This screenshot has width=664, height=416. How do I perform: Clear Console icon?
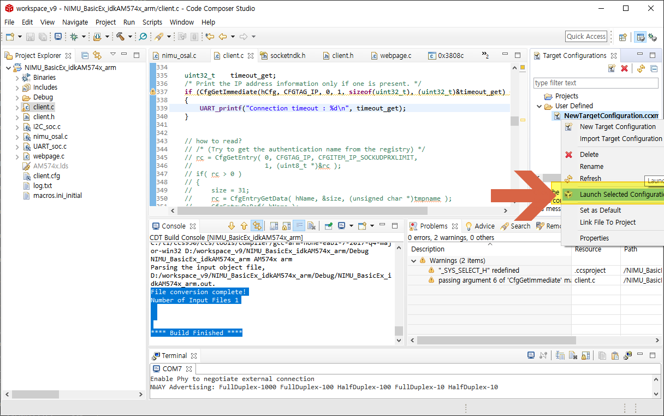coord(311,226)
